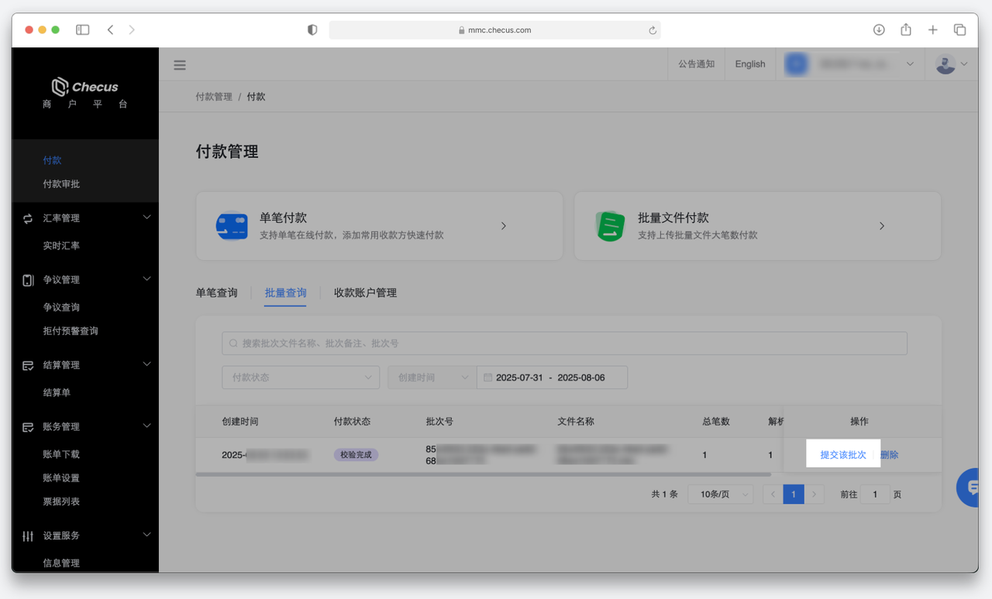Viewport: 992px width, 599px height.
Task: Switch language to English
Action: click(749, 64)
